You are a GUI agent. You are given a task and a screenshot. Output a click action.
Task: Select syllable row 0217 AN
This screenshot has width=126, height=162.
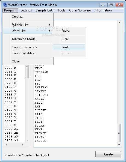(11, 133)
